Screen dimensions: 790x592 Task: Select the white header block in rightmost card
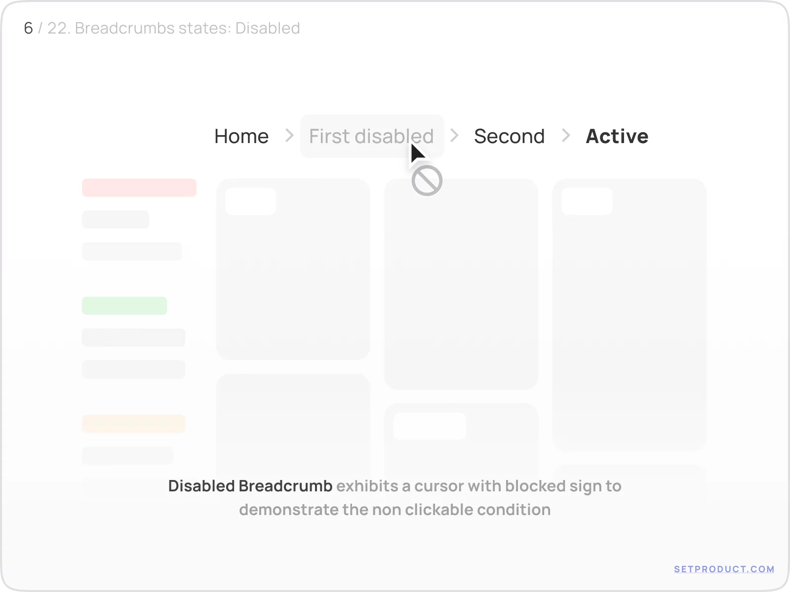pyautogui.click(x=587, y=201)
